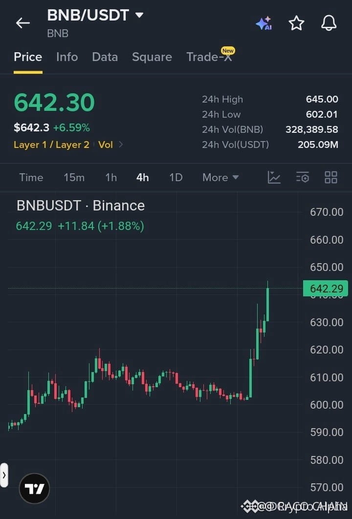Click the 570.00 price axis label
Screen dimensions: 352x519
tap(327, 487)
